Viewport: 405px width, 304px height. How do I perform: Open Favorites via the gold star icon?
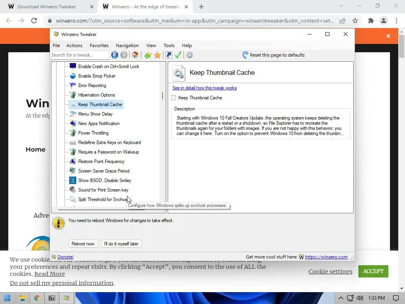[157, 55]
